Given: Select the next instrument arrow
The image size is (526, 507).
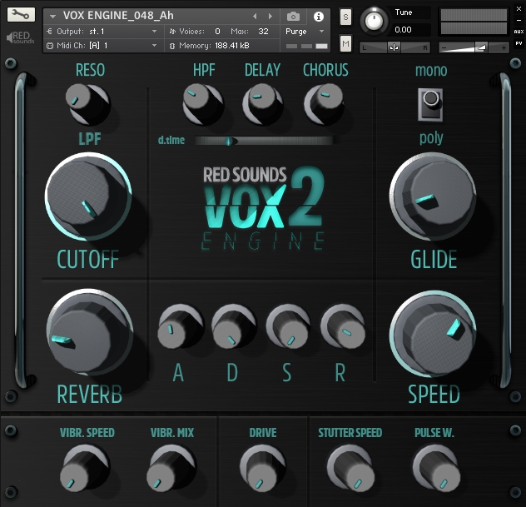Looking at the screenshot, I should pyautogui.click(x=270, y=16).
